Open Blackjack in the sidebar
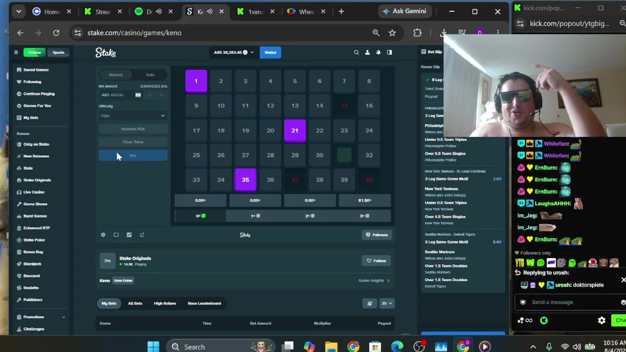Image resolution: width=626 pixels, height=352 pixels. point(32,264)
